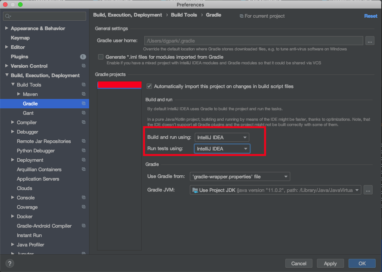Open the help question mark button
The width and height of the screenshot is (382, 272).
[x=9, y=263]
